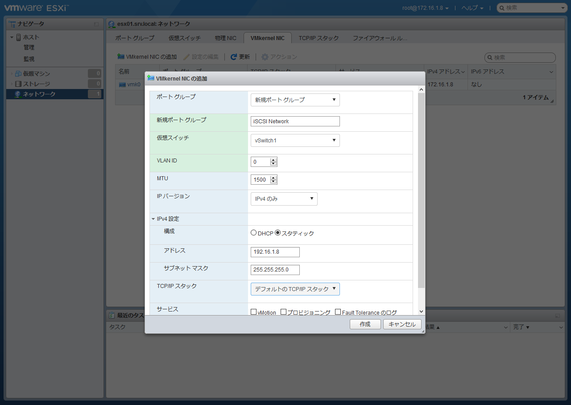The width and height of the screenshot is (571, 405).
Task: Collapse the IPv4 設定 section
Action: pos(153,219)
